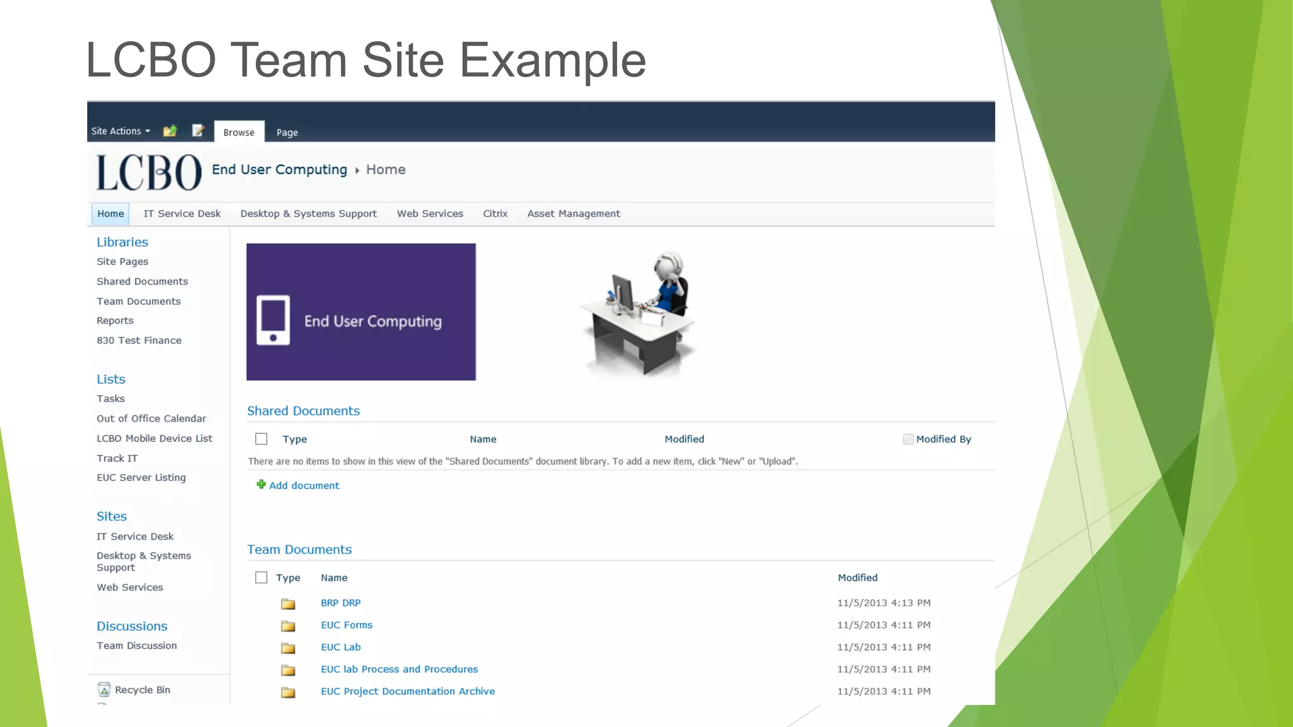Switch to the Browse ribbon tab

pos(239,132)
